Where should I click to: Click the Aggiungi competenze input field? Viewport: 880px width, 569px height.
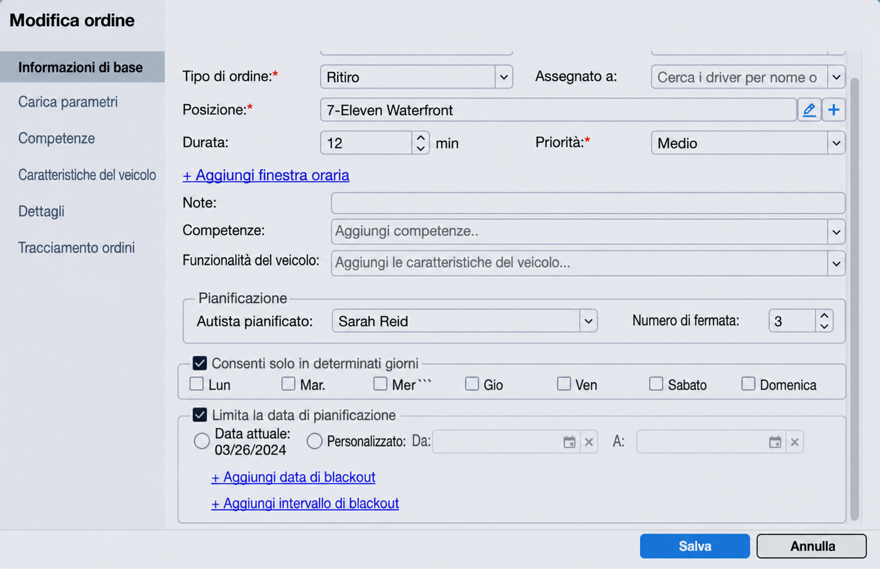click(579, 232)
